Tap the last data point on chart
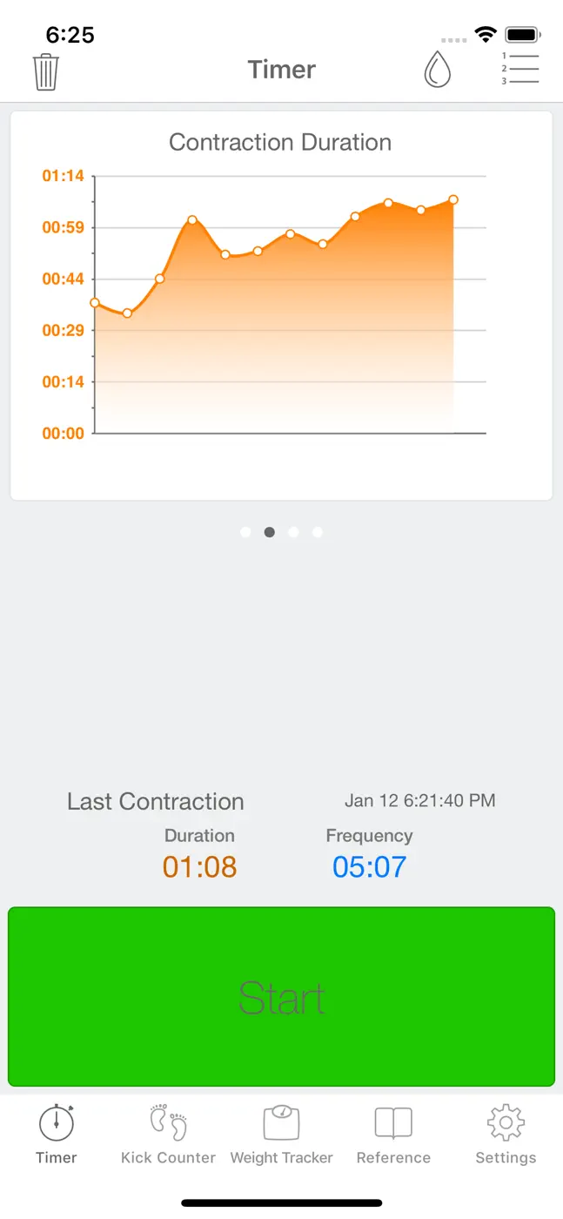This screenshot has width=563, height=1219. coord(453,200)
